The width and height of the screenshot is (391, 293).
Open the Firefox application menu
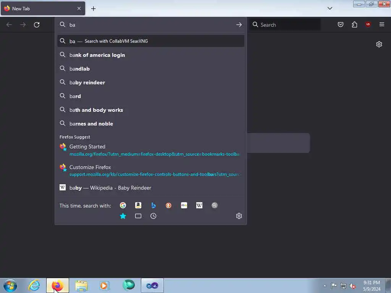pos(382,24)
